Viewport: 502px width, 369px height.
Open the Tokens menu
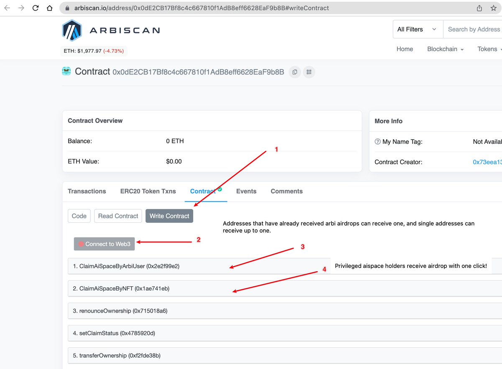click(489, 49)
